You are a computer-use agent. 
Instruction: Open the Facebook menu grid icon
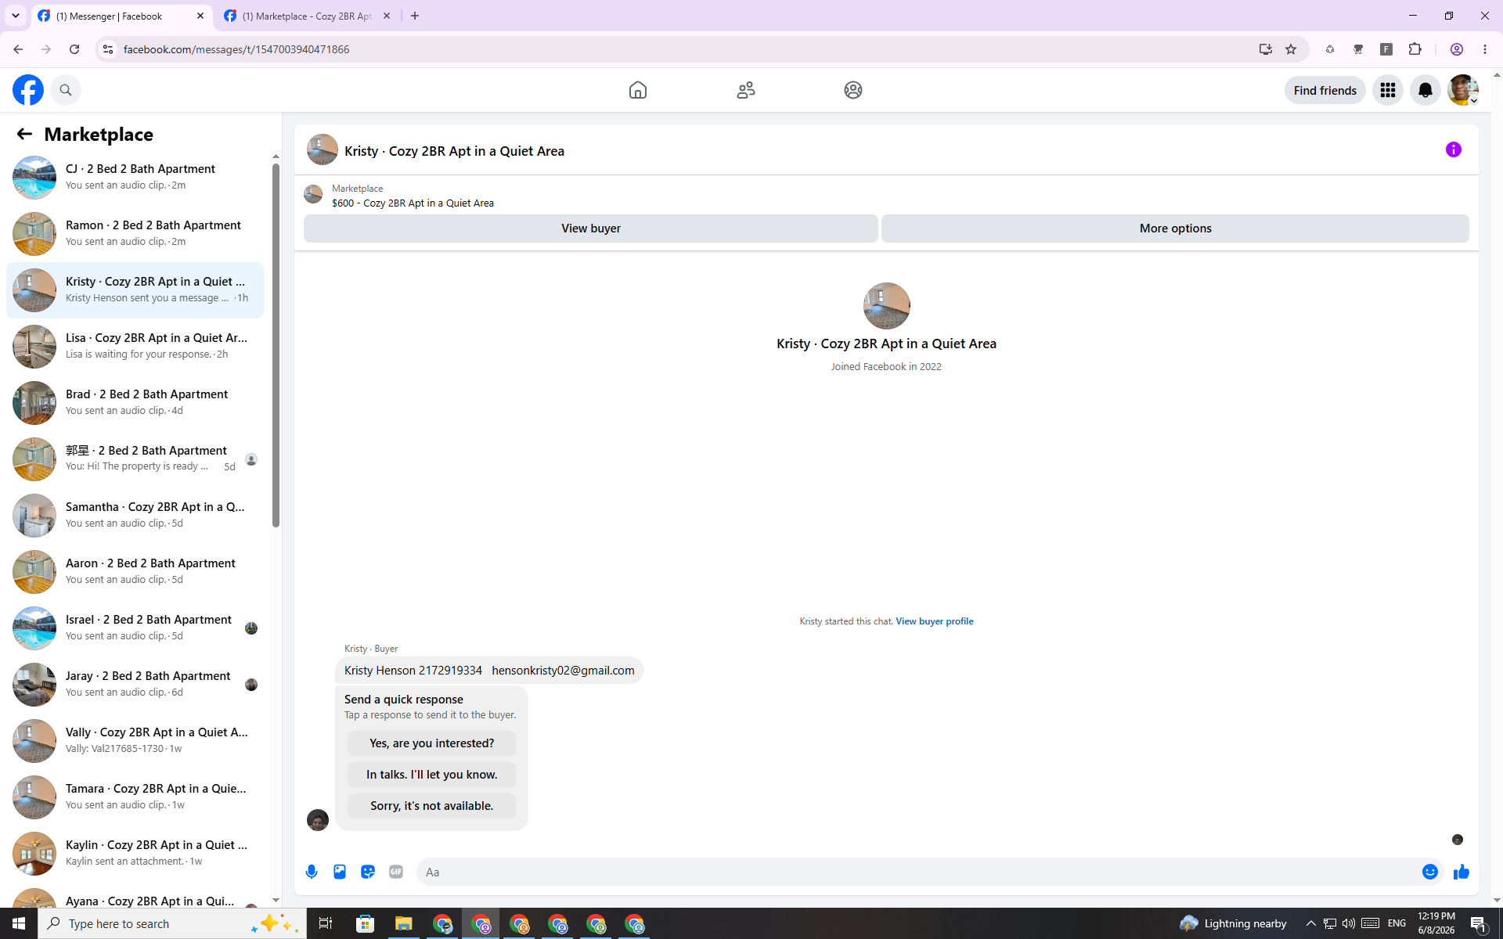click(x=1388, y=90)
